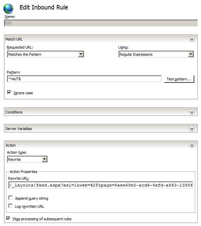
Task: Uncheck the Ignore case checkbox
Action: (9, 92)
